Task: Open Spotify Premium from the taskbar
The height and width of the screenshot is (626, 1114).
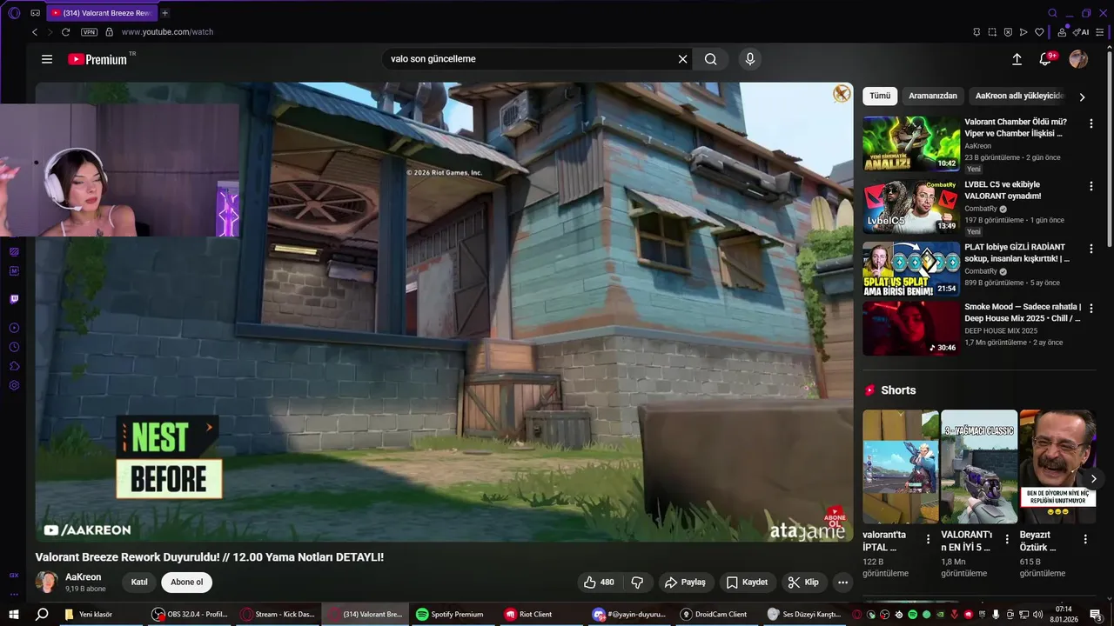Action: pyautogui.click(x=450, y=614)
